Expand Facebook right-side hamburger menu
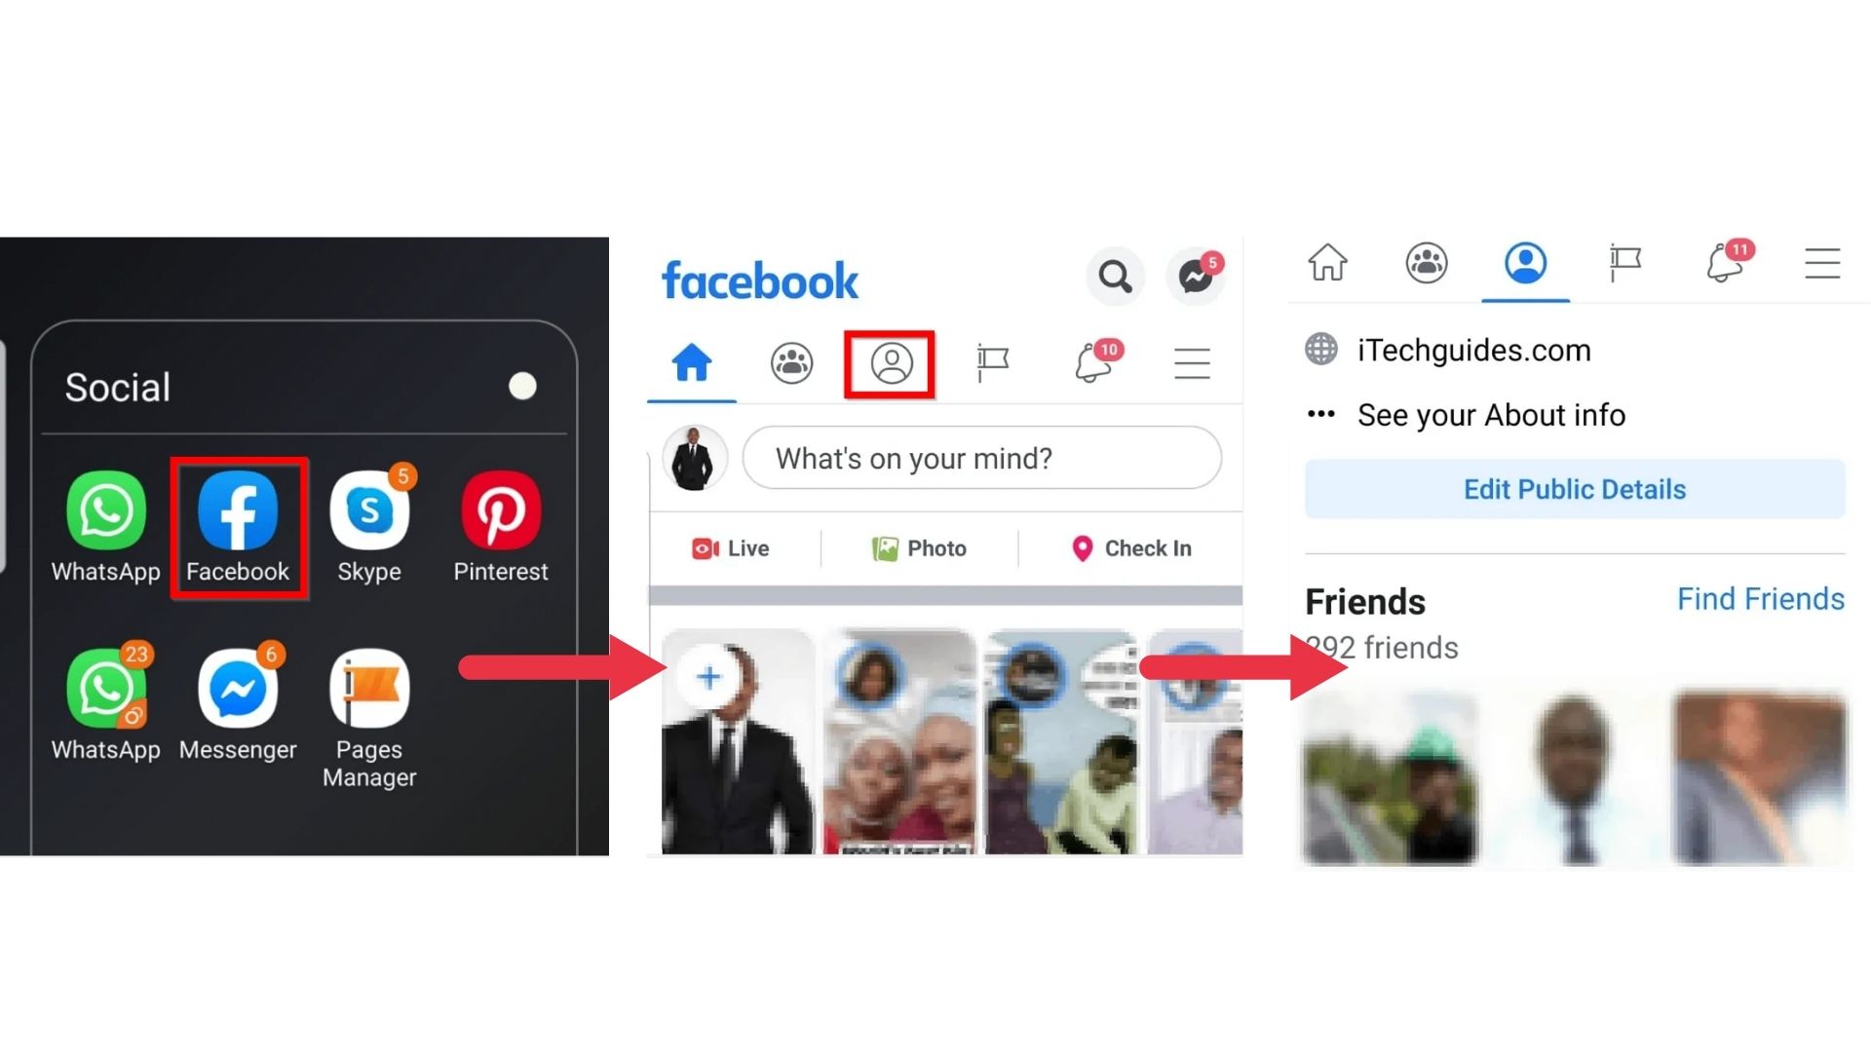Screen dimensions: 1871x1052 click(x=1821, y=263)
